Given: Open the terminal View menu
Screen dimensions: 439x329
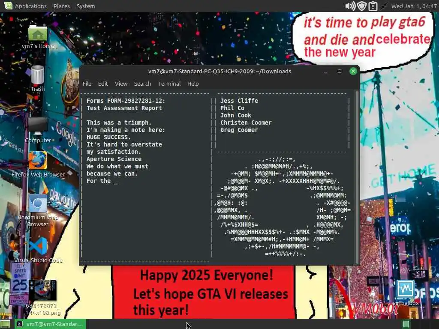Looking at the screenshot, I should coord(121,84).
